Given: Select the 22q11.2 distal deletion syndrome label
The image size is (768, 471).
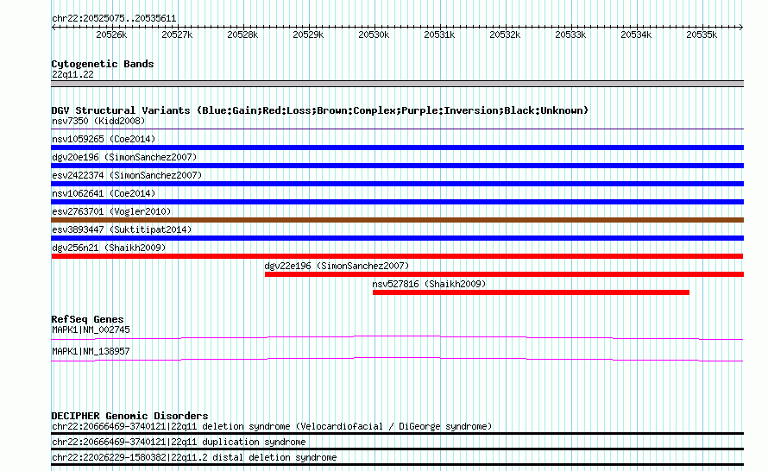Looking at the screenshot, I should (194, 458).
